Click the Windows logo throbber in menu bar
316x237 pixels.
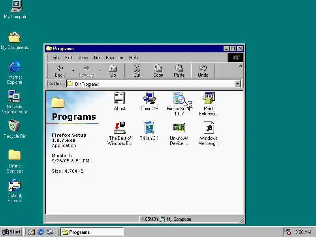click(x=235, y=58)
